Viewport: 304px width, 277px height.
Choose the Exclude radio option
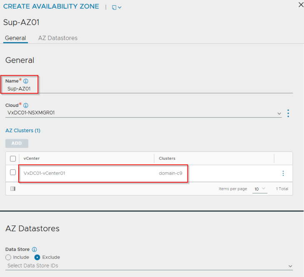[x=37, y=257]
